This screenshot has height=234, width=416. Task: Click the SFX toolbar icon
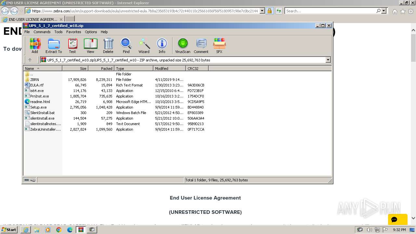219,46
